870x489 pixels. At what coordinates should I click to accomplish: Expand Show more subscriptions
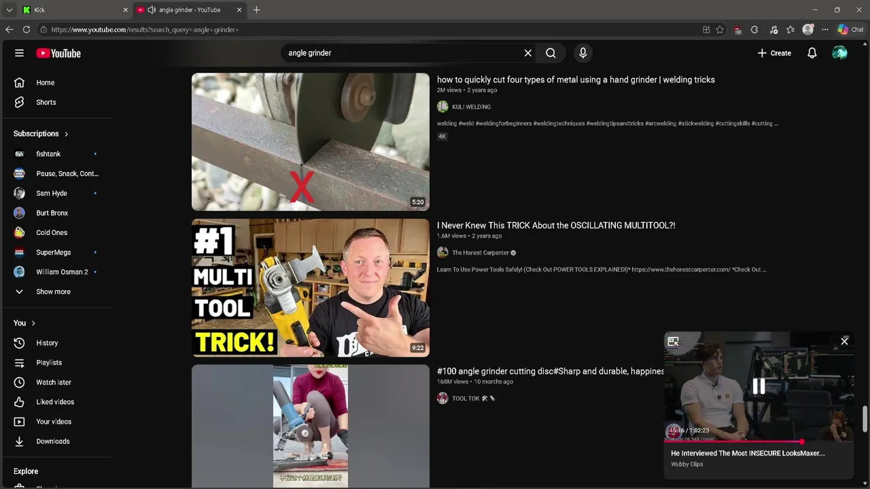[x=56, y=292]
